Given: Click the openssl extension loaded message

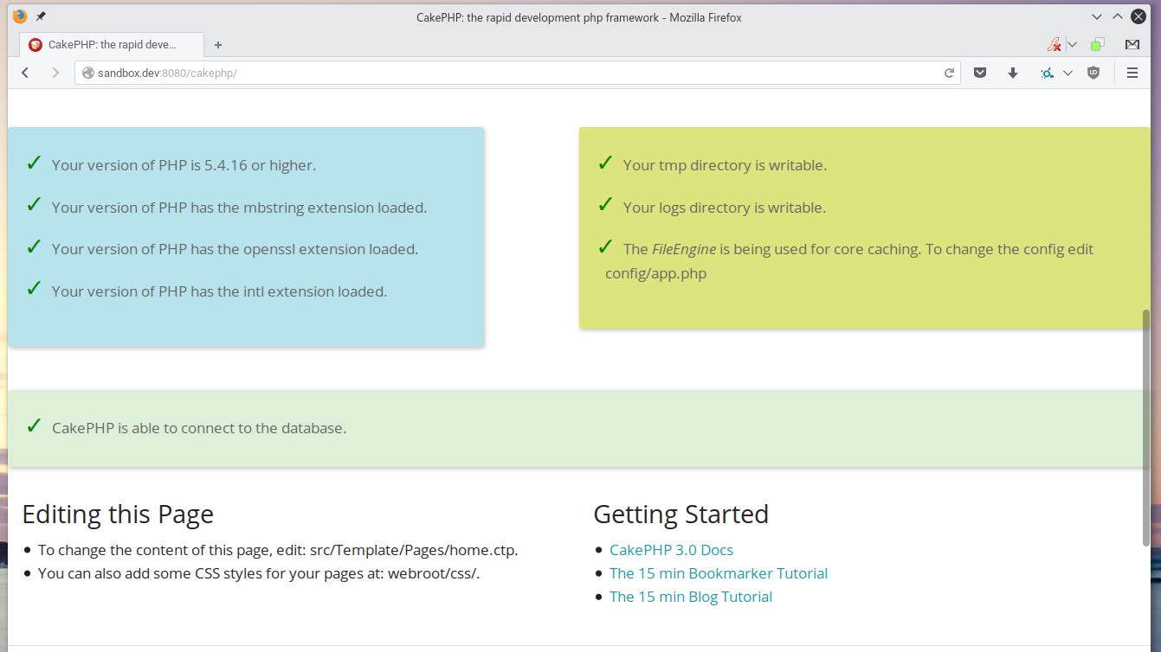Looking at the screenshot, I should click(235, 249).
